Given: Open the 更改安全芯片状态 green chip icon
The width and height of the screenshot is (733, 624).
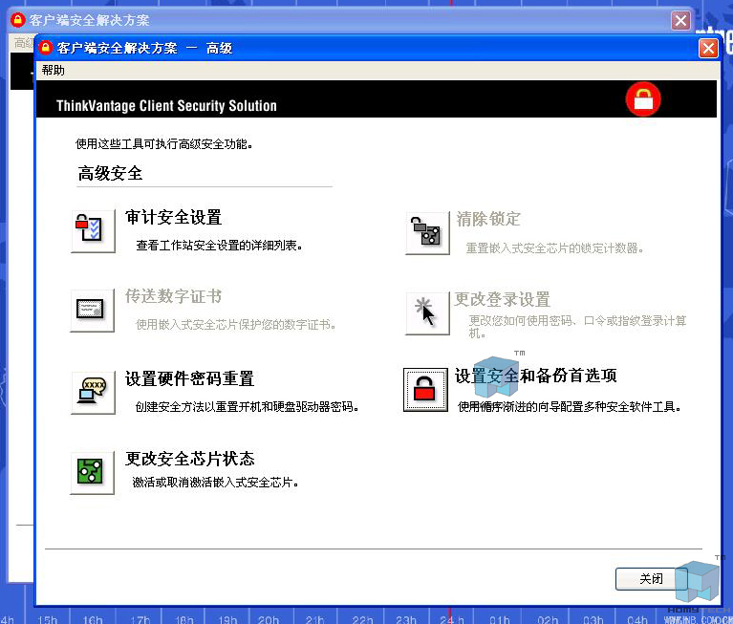Looking at the screenshot, I should coord(93,473).
